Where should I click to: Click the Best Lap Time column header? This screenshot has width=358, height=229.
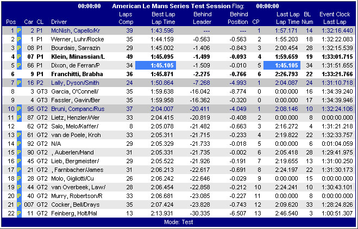[164, 18]
